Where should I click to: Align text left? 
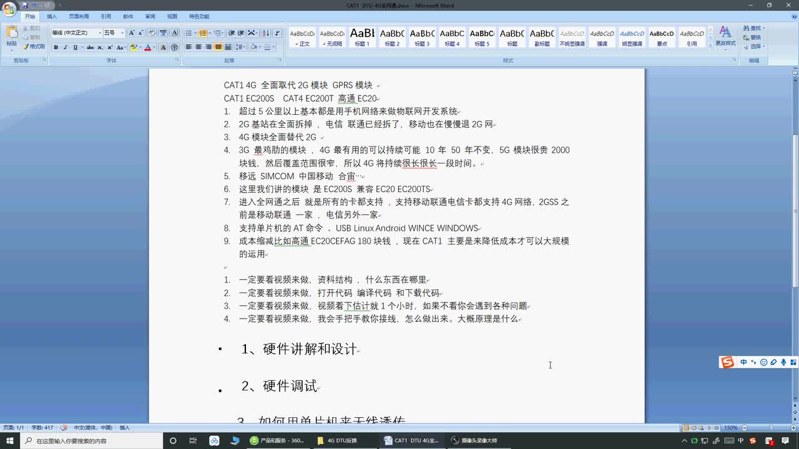click(189, 47)
